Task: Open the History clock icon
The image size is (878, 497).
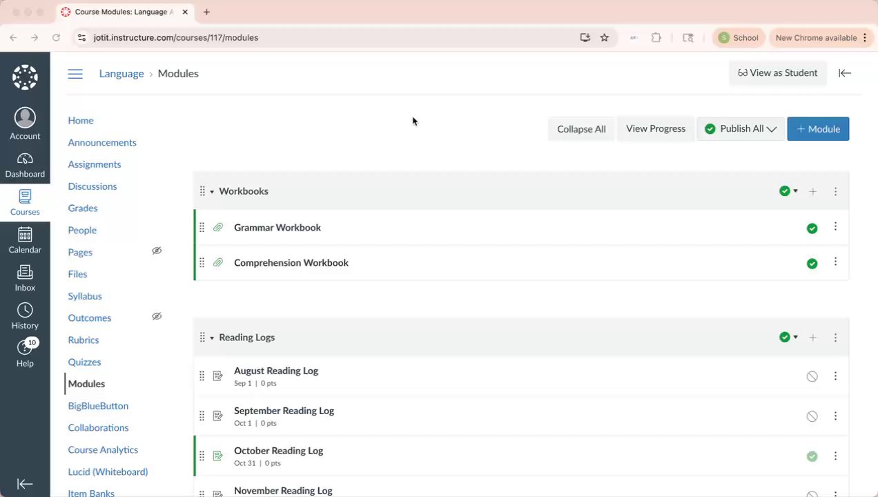Action: pyautogui.click(x=25, y=312)
